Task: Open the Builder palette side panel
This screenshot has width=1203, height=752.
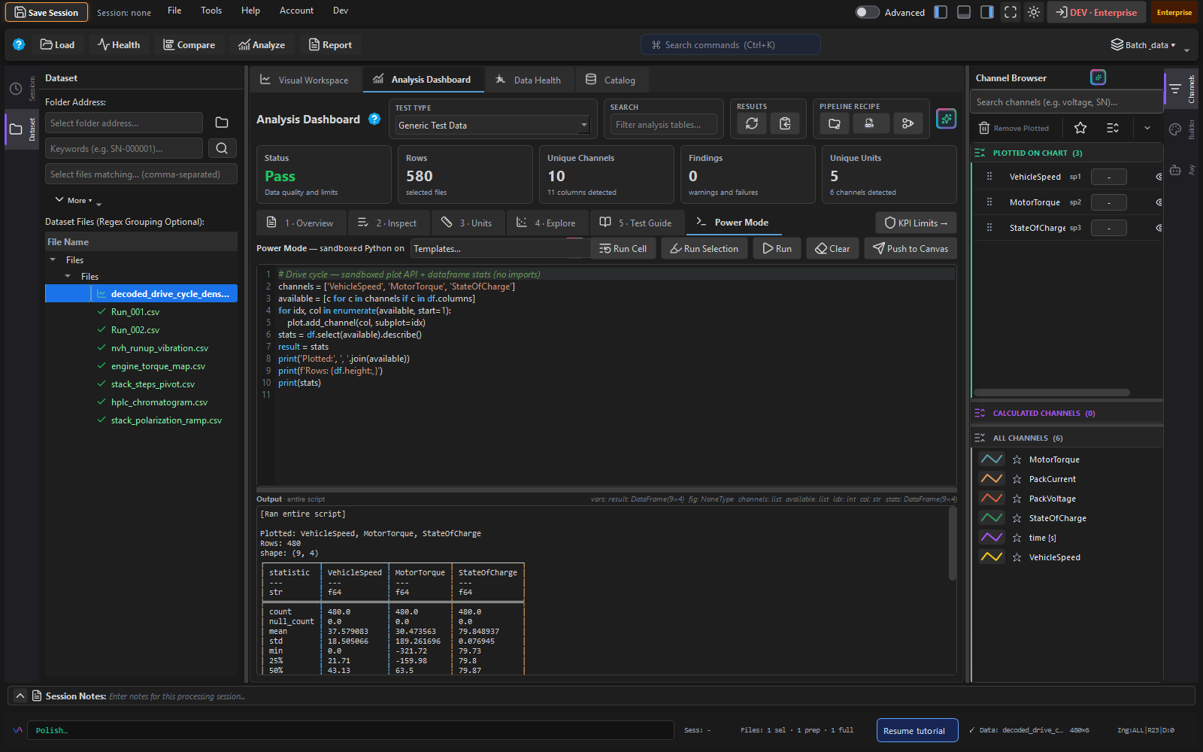Action: pos(1175,129)
